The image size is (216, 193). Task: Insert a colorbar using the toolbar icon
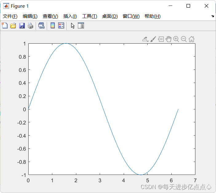[x=53, y=26]
